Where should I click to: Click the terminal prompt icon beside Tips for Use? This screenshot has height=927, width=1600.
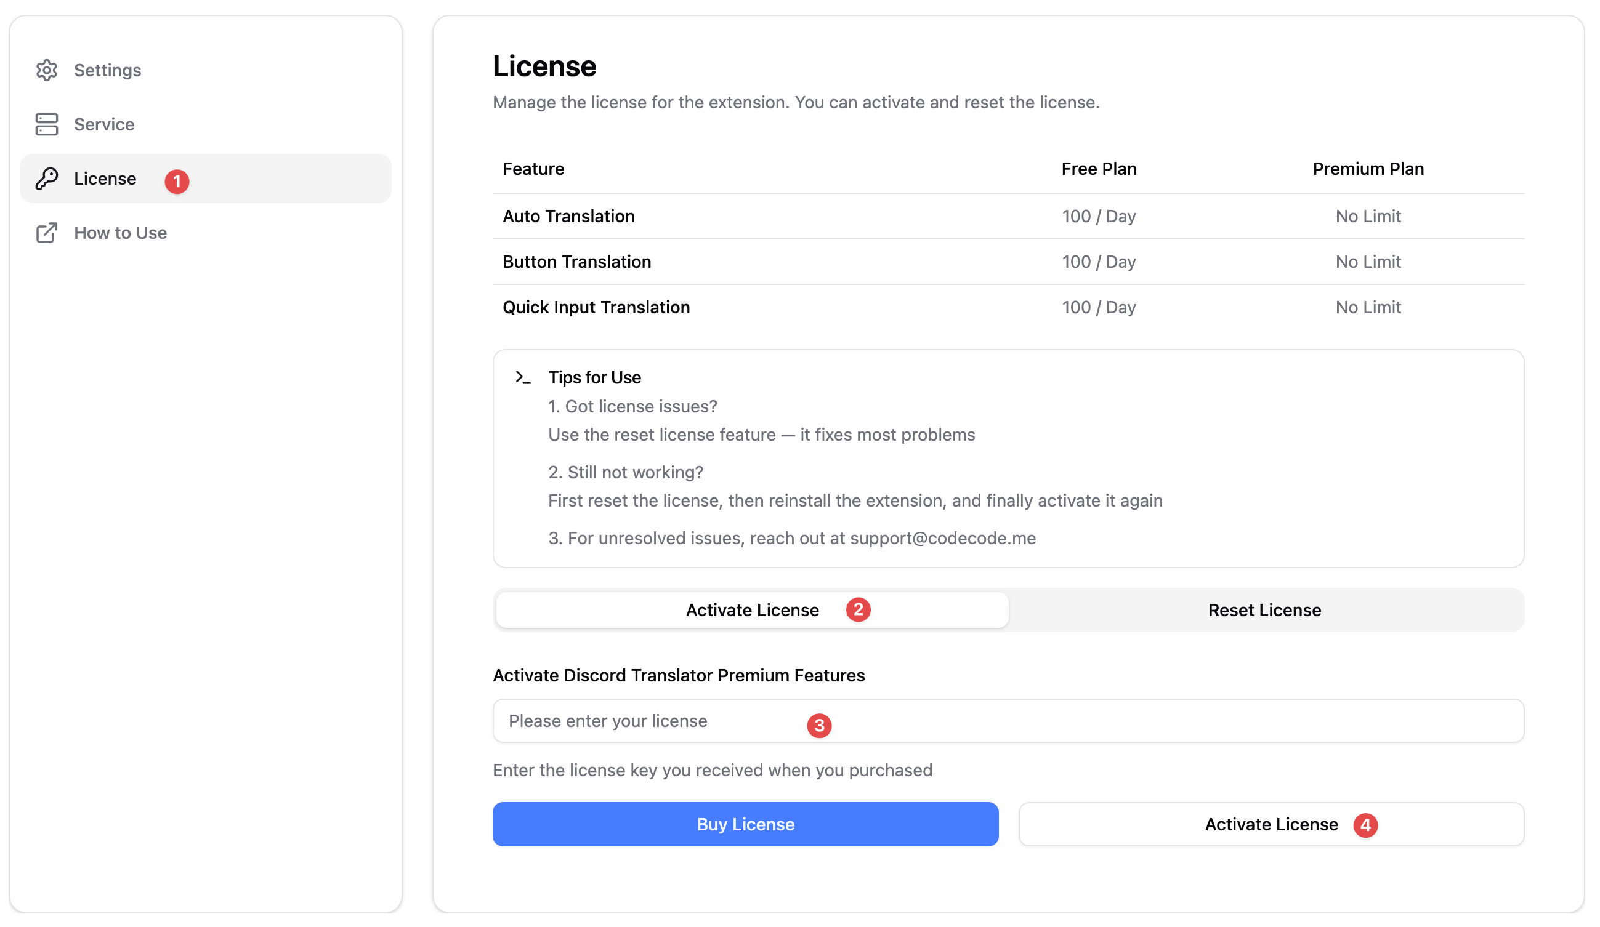pyautogui.click(x=523, y=377)
